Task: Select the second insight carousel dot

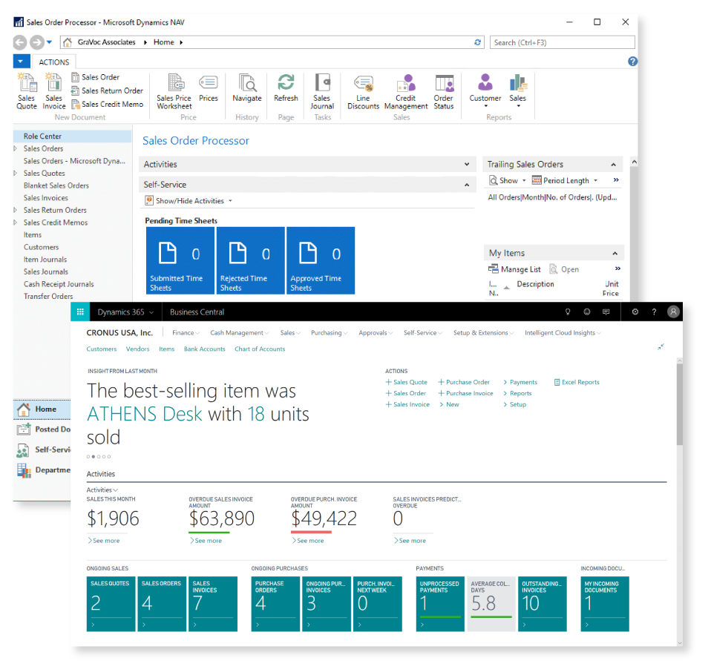Action: pyautogui.click(x=93, y=457)
